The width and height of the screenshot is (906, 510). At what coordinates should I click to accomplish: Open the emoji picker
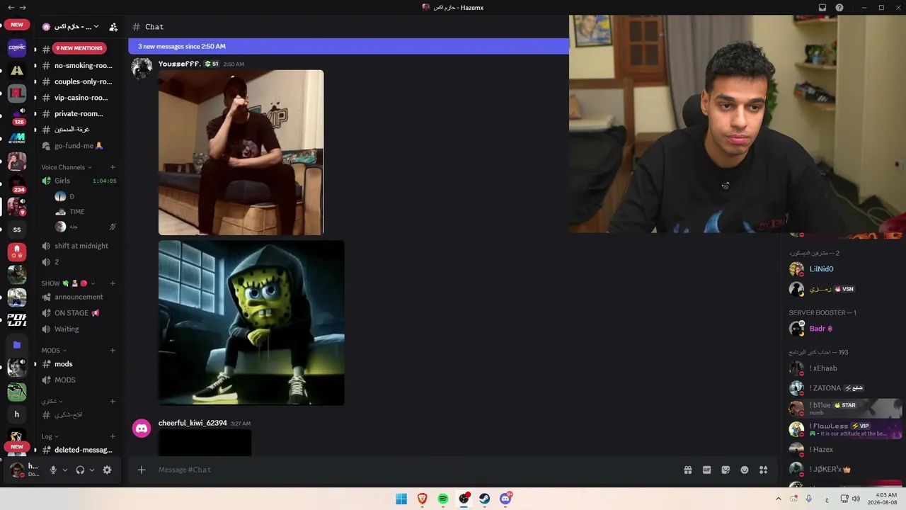(x=745, y=470)
